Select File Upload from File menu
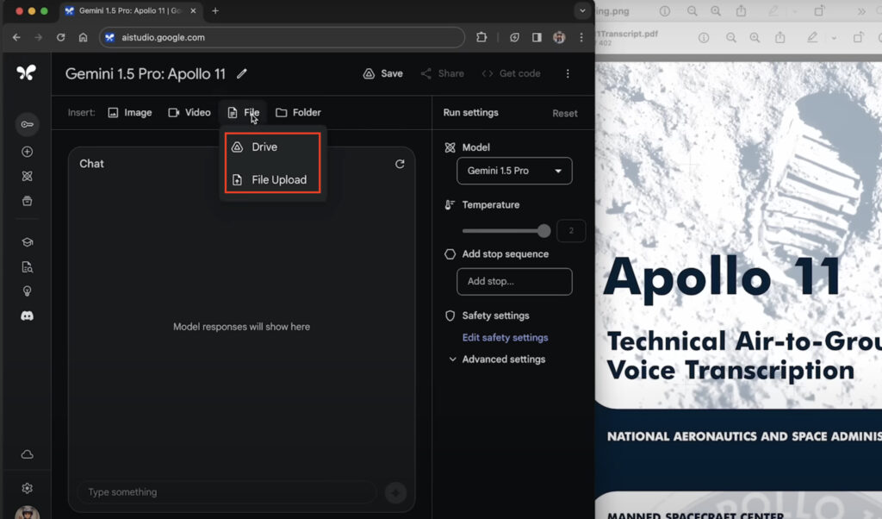 (x=272, y=179)
